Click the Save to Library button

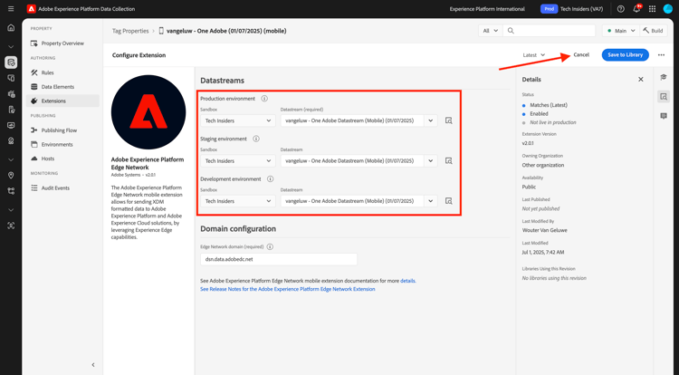click(x=625, y=55)
